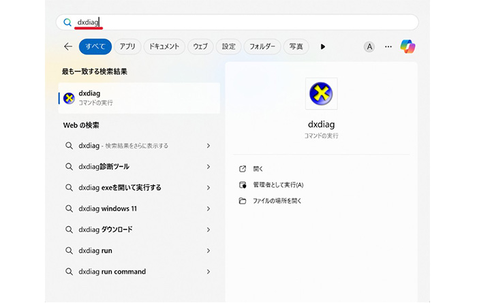The image size is (477, 303).
Task: Switch to the ドキュメント filter tab
Action: 164,46
